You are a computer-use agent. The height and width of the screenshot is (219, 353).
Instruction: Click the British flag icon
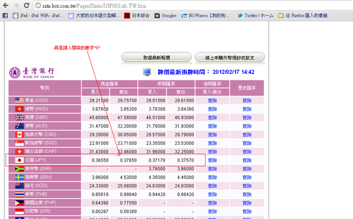[19, 117]
